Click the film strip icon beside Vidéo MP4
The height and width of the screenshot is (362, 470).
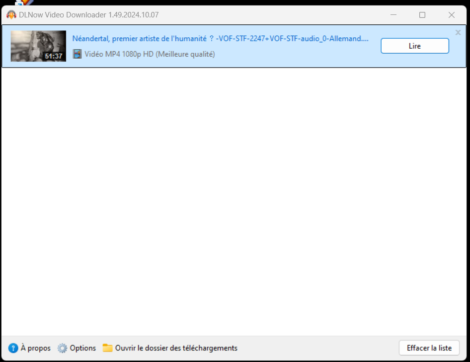[x=77, y=54]
